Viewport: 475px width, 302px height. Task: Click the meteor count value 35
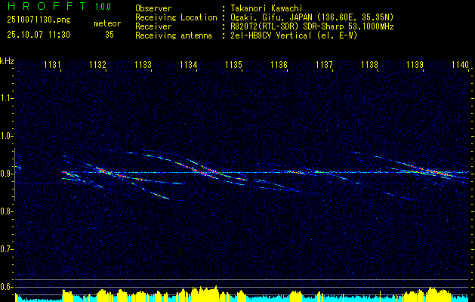click(x=109, y=35)
